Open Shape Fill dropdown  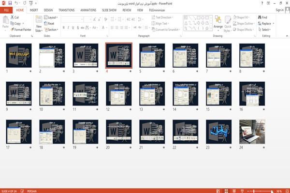click(241, 17)
